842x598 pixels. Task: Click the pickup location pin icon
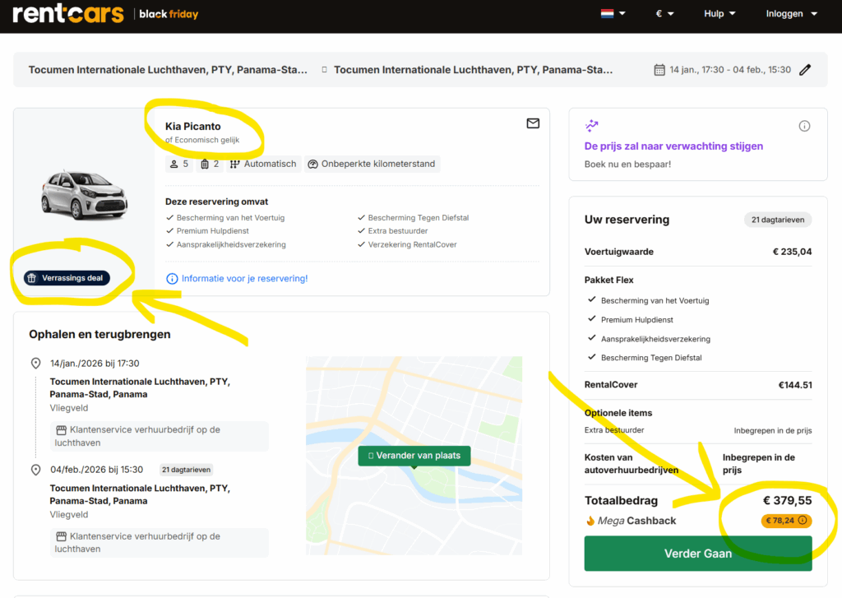35,364
